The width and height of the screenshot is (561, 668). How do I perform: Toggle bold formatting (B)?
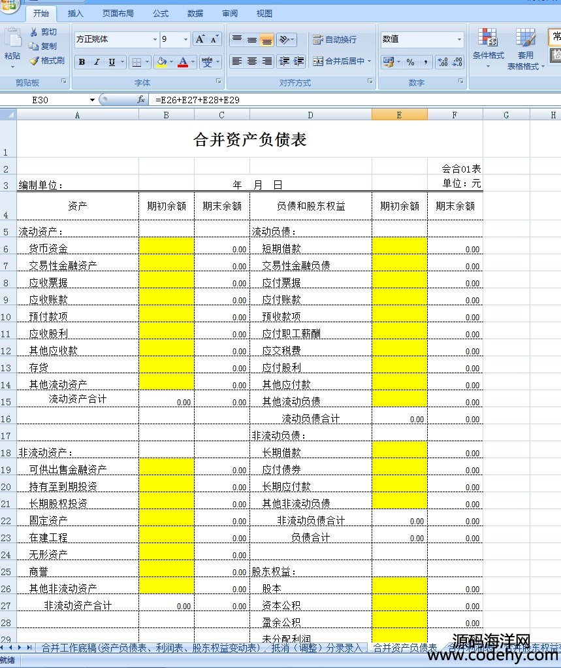click(x=82, y=62)
